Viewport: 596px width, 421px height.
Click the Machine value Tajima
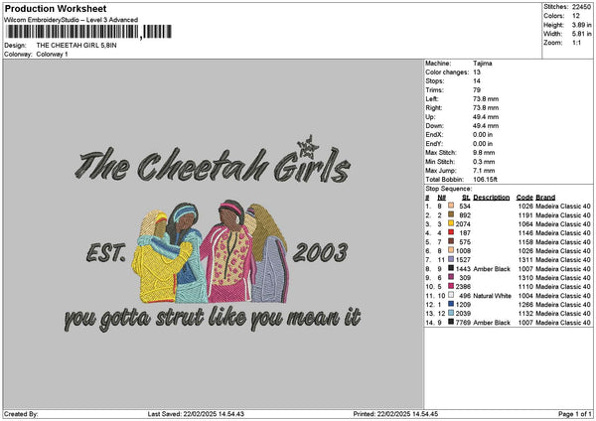pos(483,64)
